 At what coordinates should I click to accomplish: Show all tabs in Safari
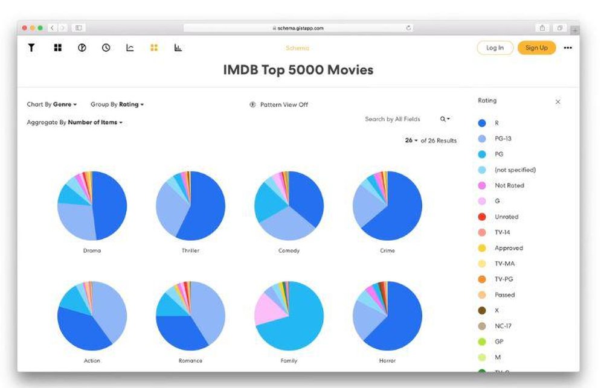[560, 28]
